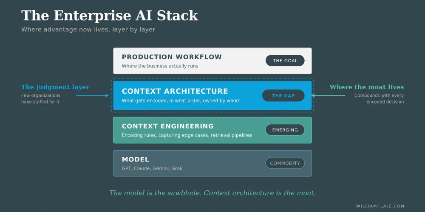Click the title "The Enterprise AI Stack"

point(110,16)
